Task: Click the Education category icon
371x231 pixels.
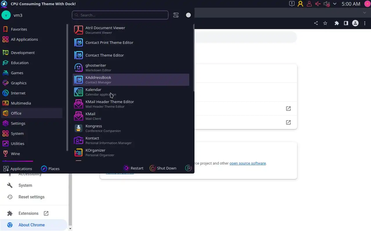Action: (6, 63)
